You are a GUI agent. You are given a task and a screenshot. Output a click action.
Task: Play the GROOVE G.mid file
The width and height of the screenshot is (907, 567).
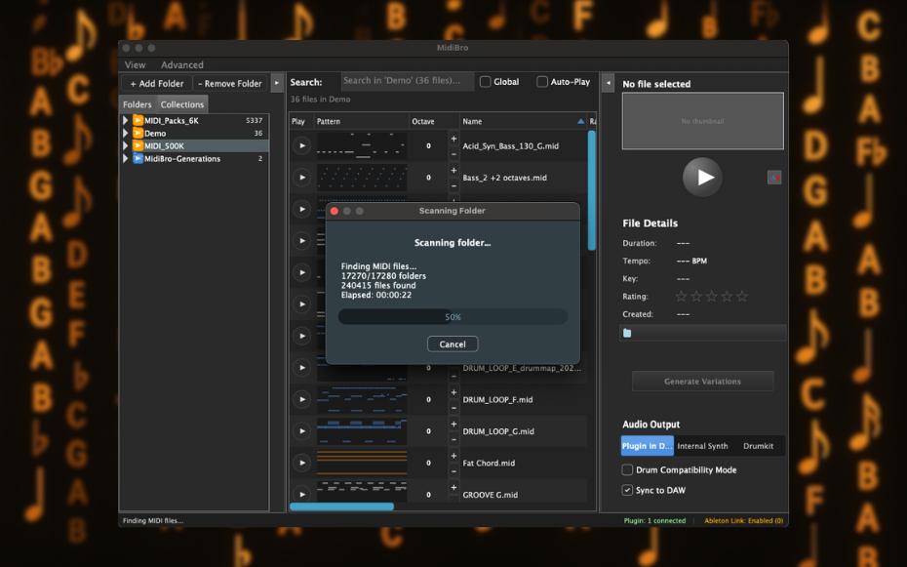tap(302, 493)
